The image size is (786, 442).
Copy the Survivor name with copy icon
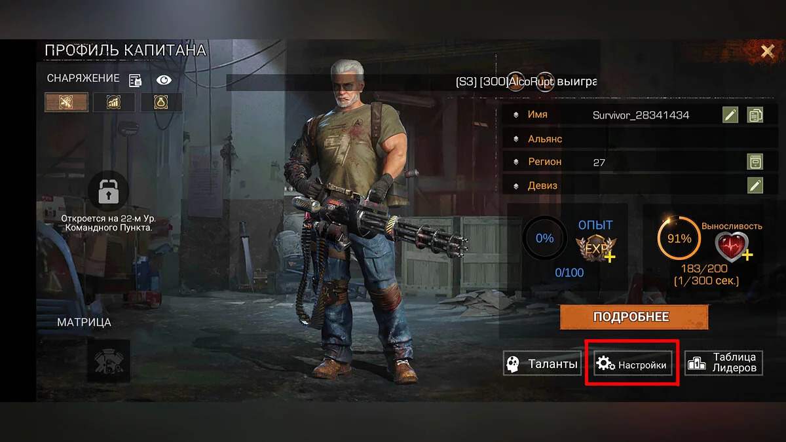coord(755,115)
